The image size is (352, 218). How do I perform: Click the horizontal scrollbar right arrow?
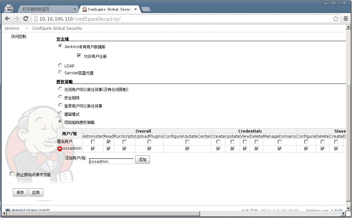click(344, 213)
